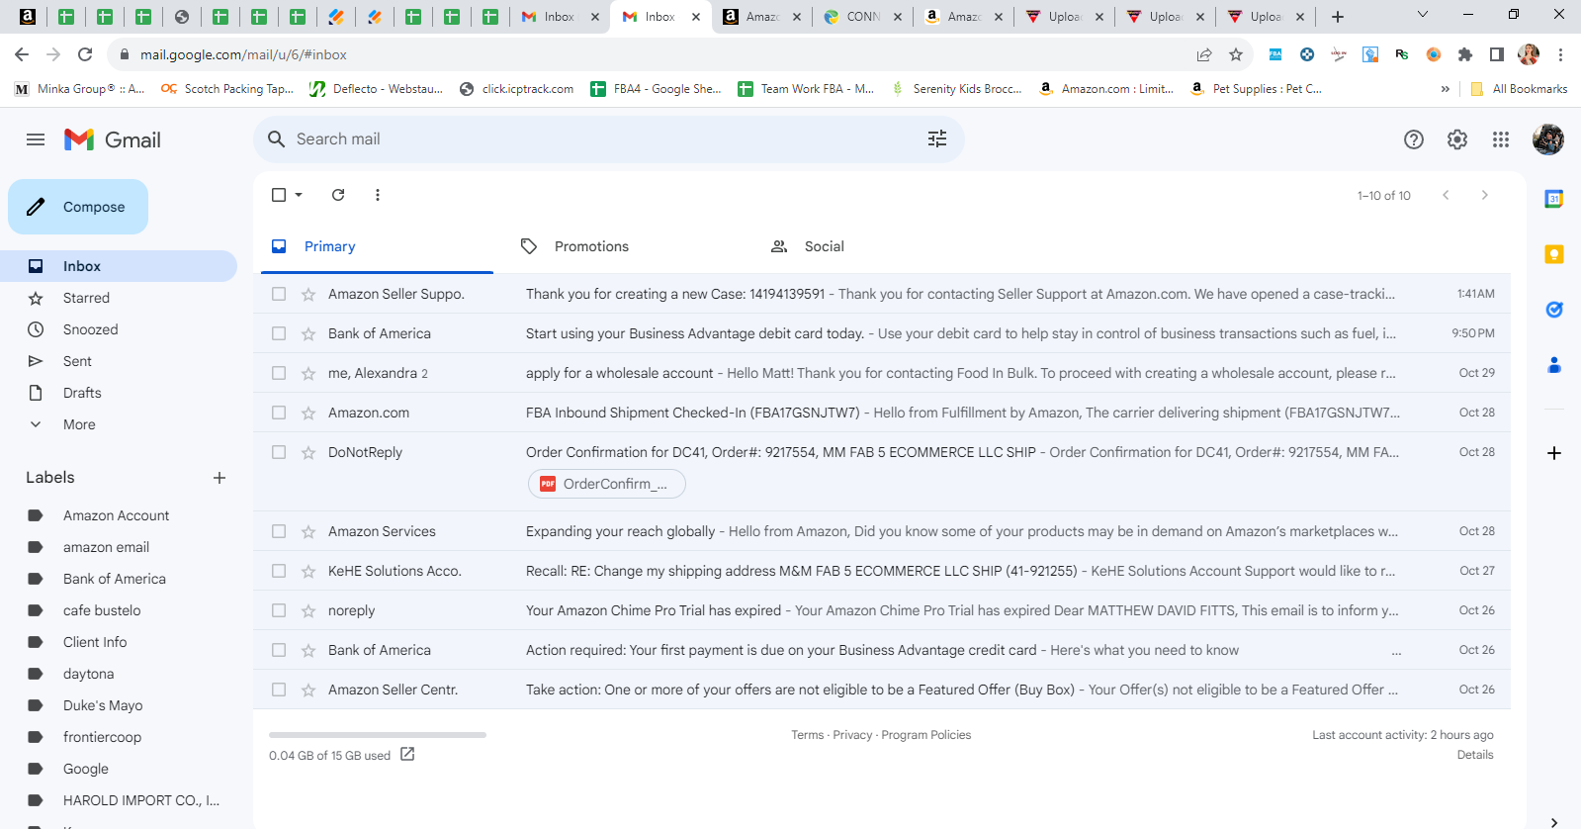This screenshot has height=829, width=1581.
Task: Switch to the Social tab
Action: (876, 246)
